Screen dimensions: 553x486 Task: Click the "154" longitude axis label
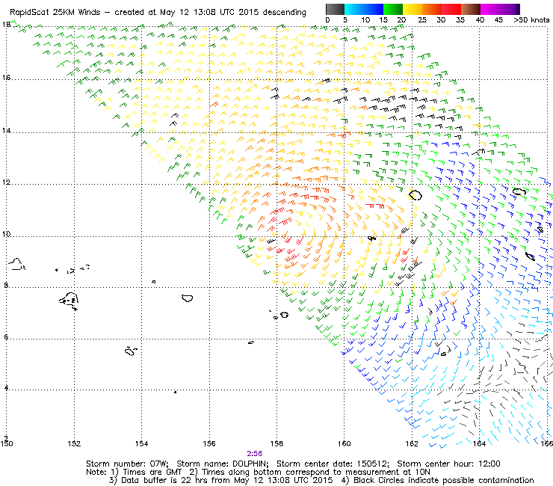[141, 443]
